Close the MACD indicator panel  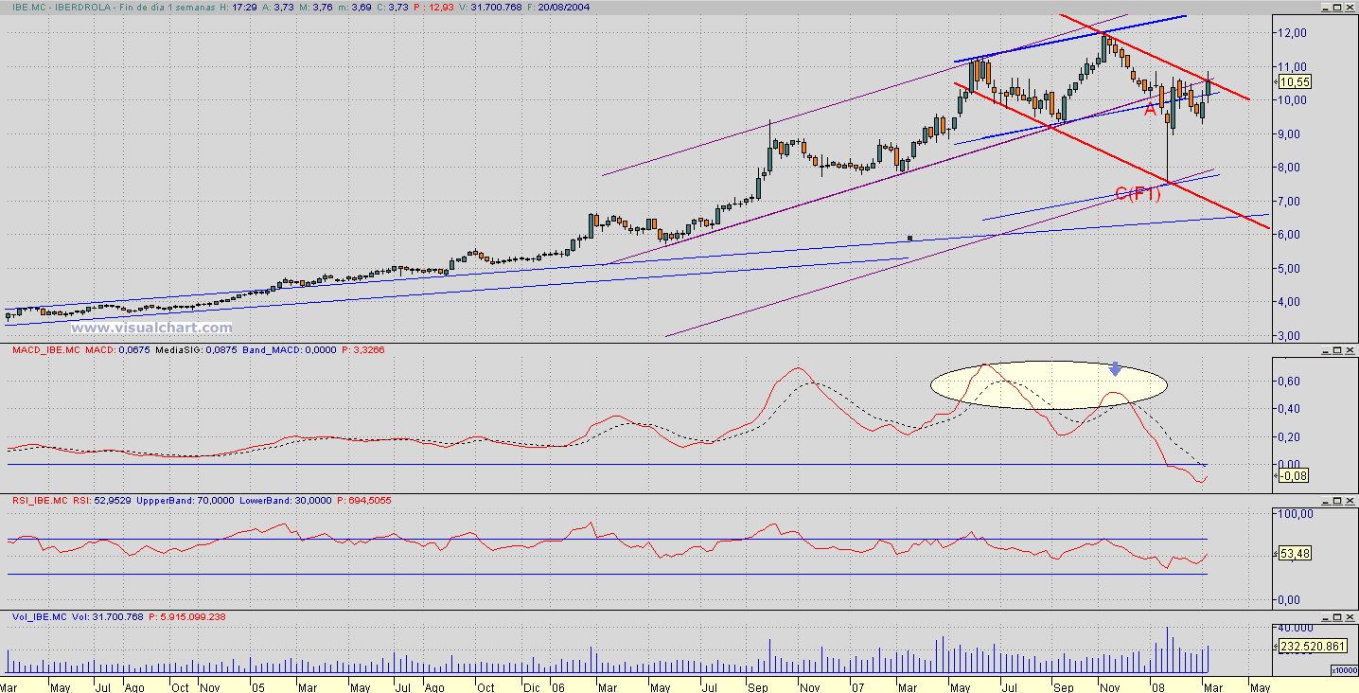(x=1350, y=351)
